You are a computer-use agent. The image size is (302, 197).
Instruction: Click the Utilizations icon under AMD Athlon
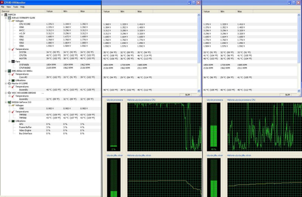tap(13, 80)
